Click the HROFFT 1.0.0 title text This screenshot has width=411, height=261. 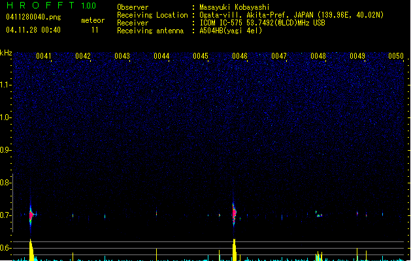click(x=52, y=5)
